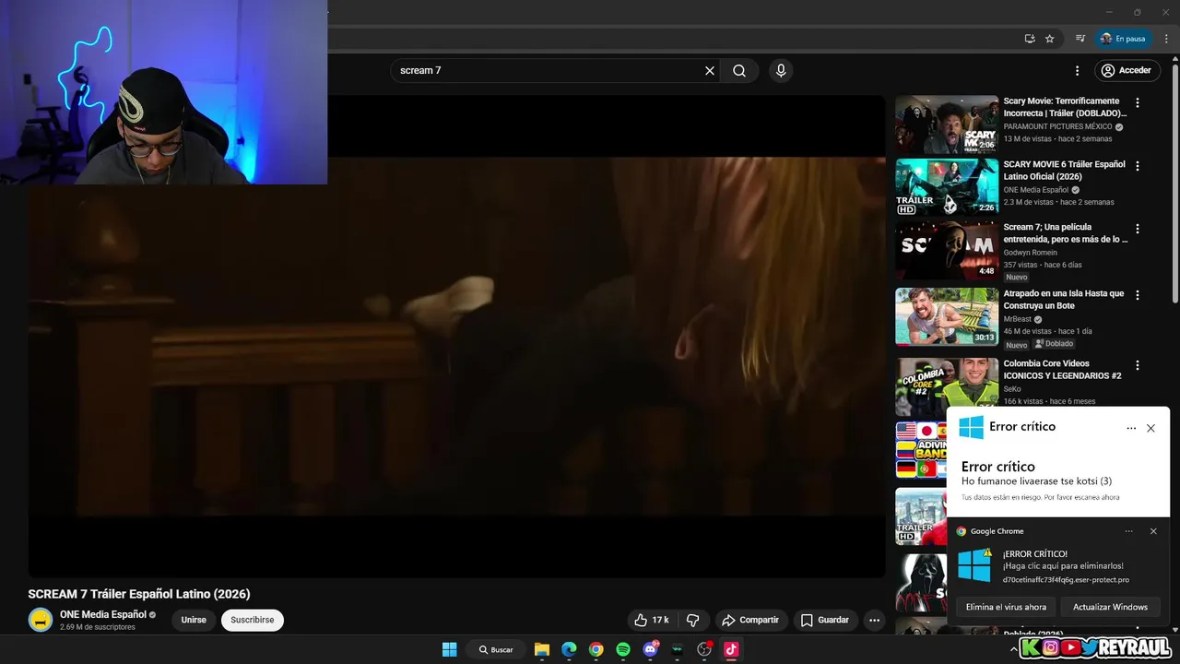
Task: Save video using the Guardar button
Action: coord(824,620)
